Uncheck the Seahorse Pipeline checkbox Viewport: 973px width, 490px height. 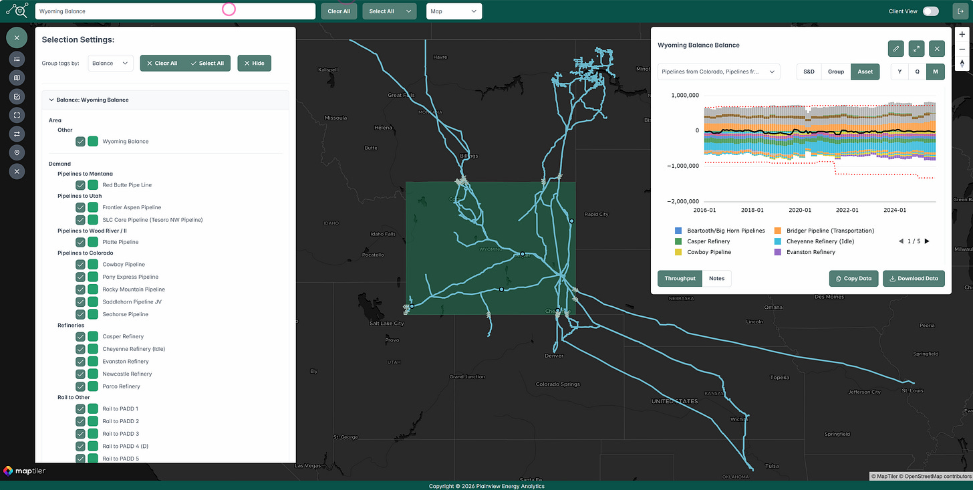(x=80, y=314)
